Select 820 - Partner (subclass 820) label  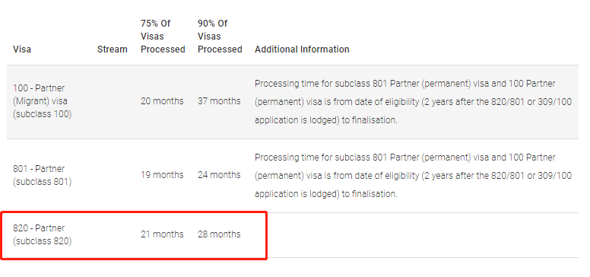pos(42,234)
